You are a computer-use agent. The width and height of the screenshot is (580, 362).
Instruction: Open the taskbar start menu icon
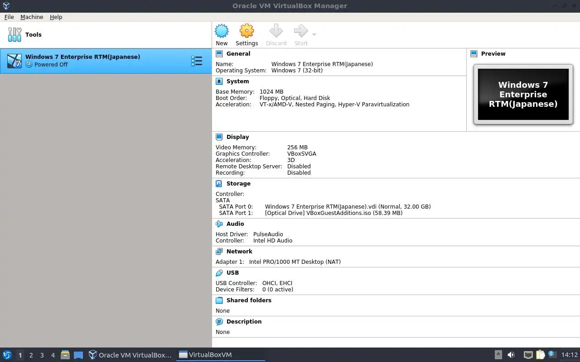coord(7,355)
